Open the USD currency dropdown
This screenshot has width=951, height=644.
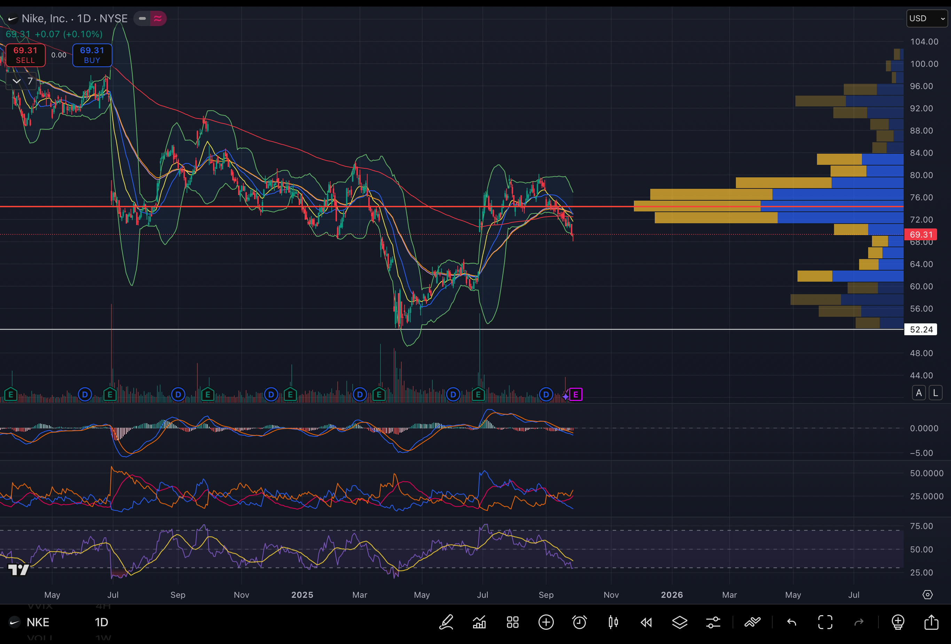coord(926,18)
